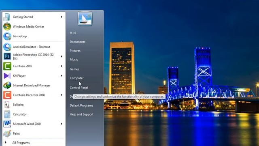Click the Windows Media Center label
Screen dimensions: 259x146
point(28,26)
